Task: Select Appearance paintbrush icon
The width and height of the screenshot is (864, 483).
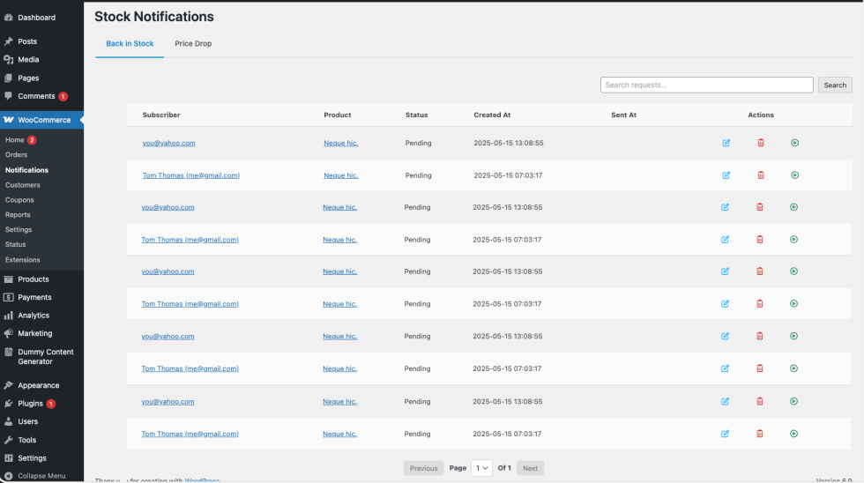Action: point(8,385)
